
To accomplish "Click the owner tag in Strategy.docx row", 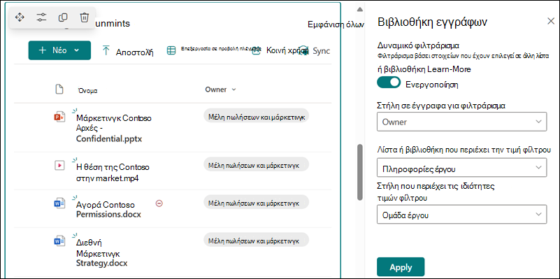I will point(256,241).
